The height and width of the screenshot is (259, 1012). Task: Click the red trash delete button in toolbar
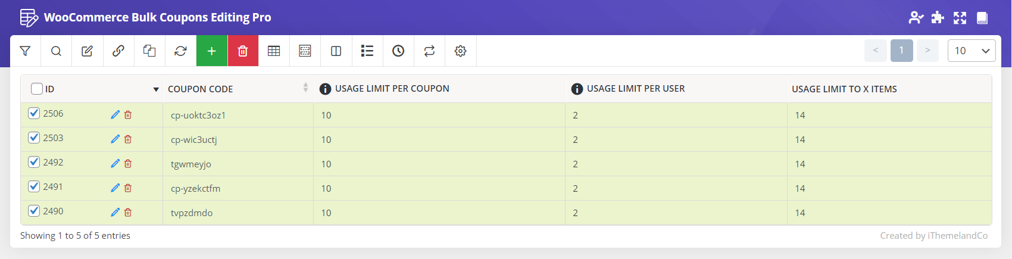click(243, 51)
